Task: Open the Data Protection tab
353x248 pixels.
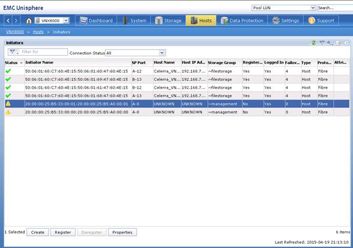Action: [242, 21]
